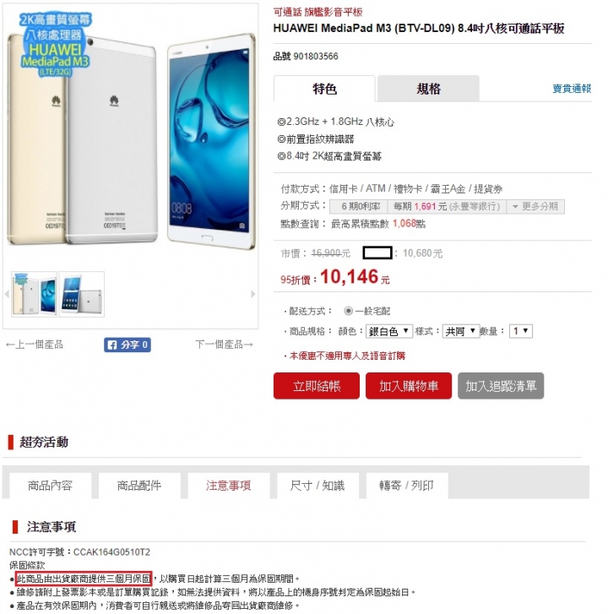Open the 商品配件 tab
Image resolution: width=608 pixels, height=614 pixels.
pyautogui.click(x=139, y=486)
